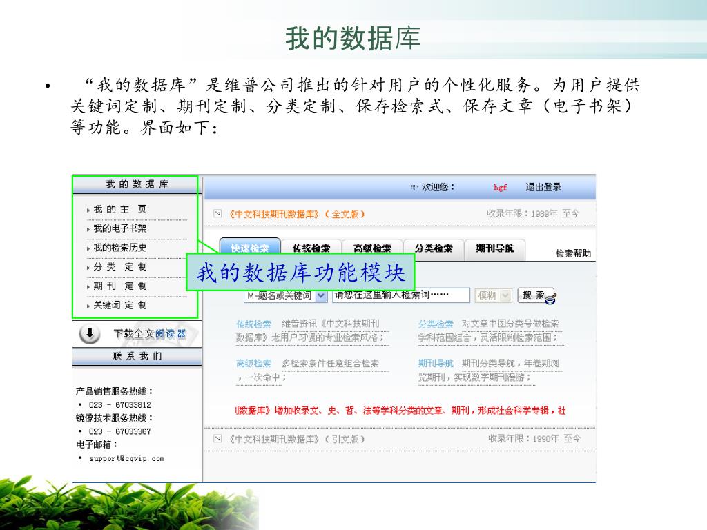Click the download arrow icon for full-text reader

point(90,334)
